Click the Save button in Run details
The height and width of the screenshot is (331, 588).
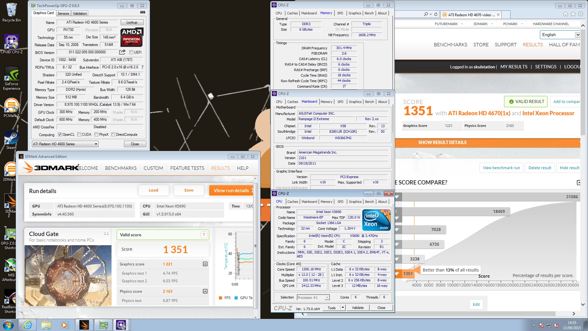(189, 190)
